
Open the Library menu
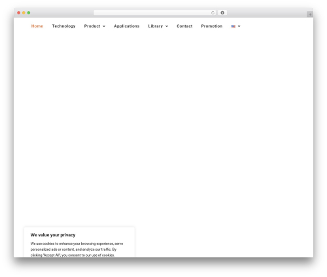156,26
